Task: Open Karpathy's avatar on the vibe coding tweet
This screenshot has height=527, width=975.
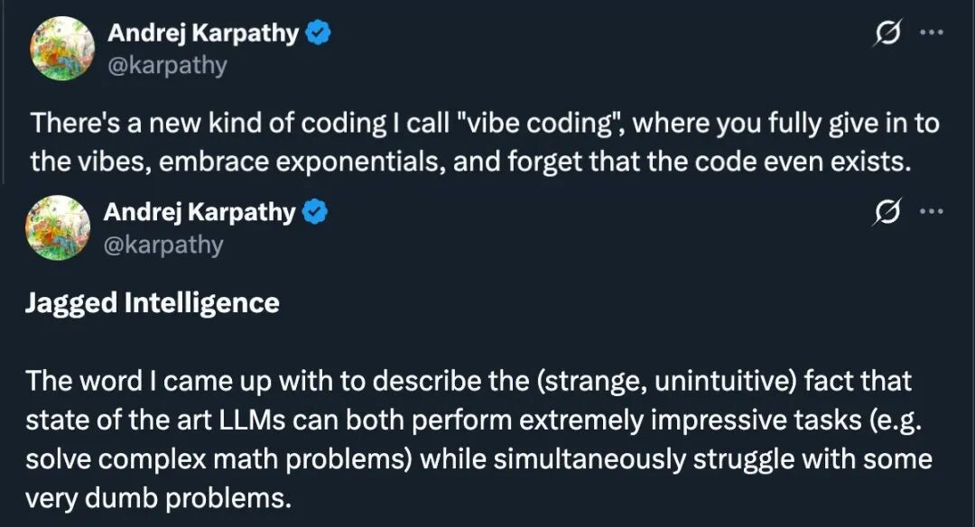Action: click(x=62, y=49)
